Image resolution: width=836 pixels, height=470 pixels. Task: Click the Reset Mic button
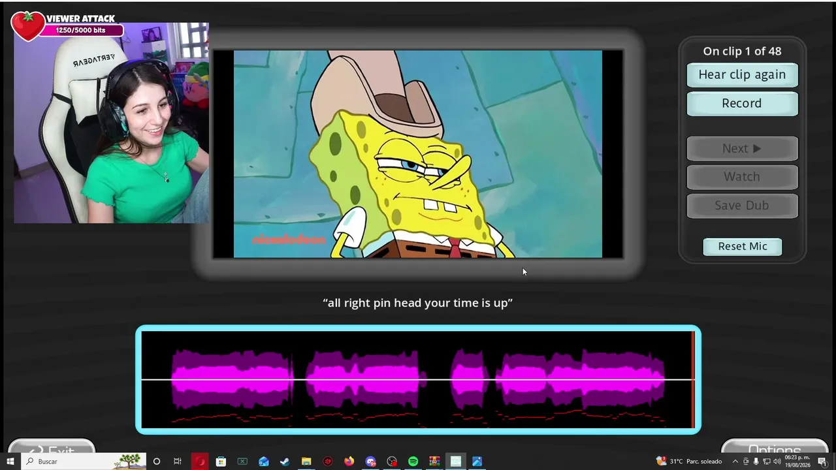point(743,246)
